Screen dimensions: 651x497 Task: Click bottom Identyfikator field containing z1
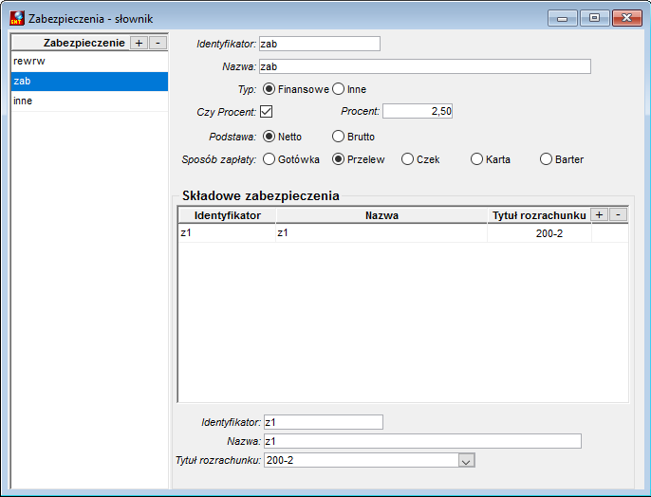[324, 422]
